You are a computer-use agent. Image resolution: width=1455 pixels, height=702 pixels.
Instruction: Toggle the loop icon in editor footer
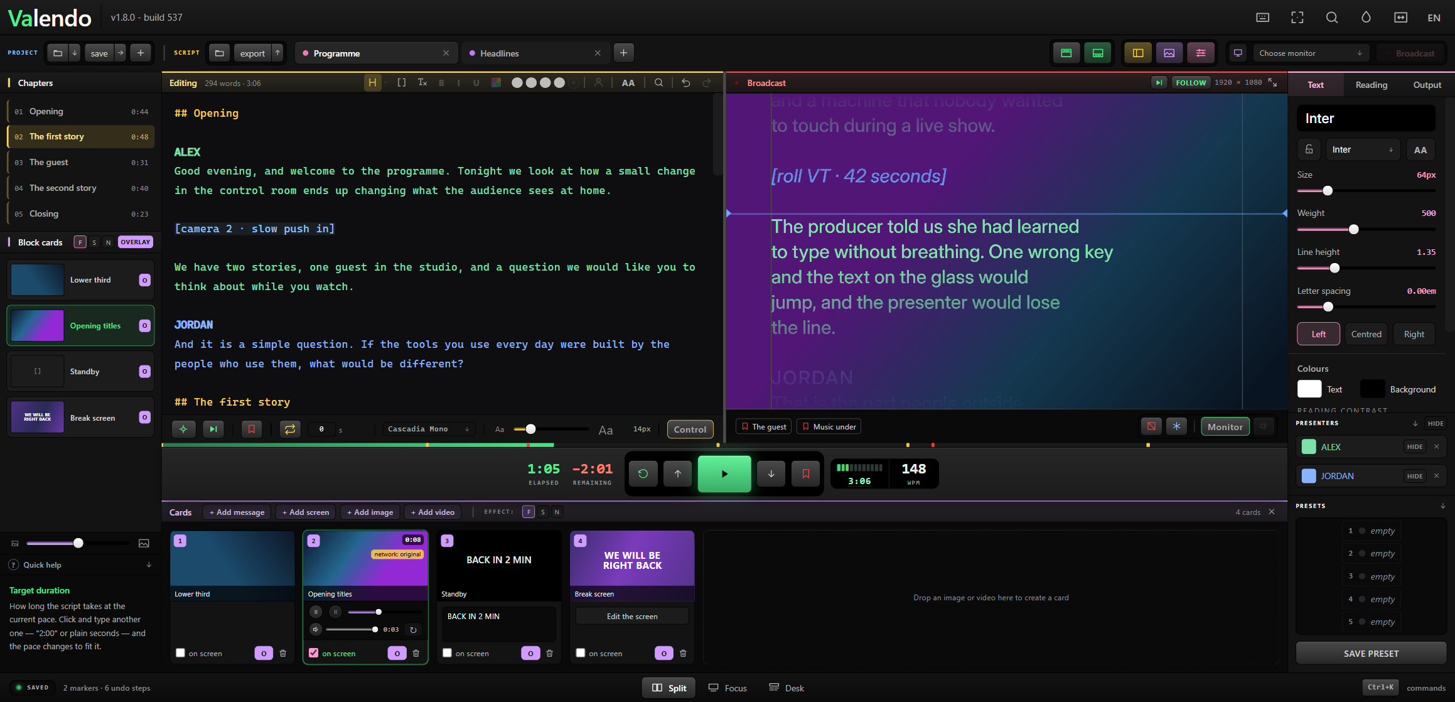point(290,429)
